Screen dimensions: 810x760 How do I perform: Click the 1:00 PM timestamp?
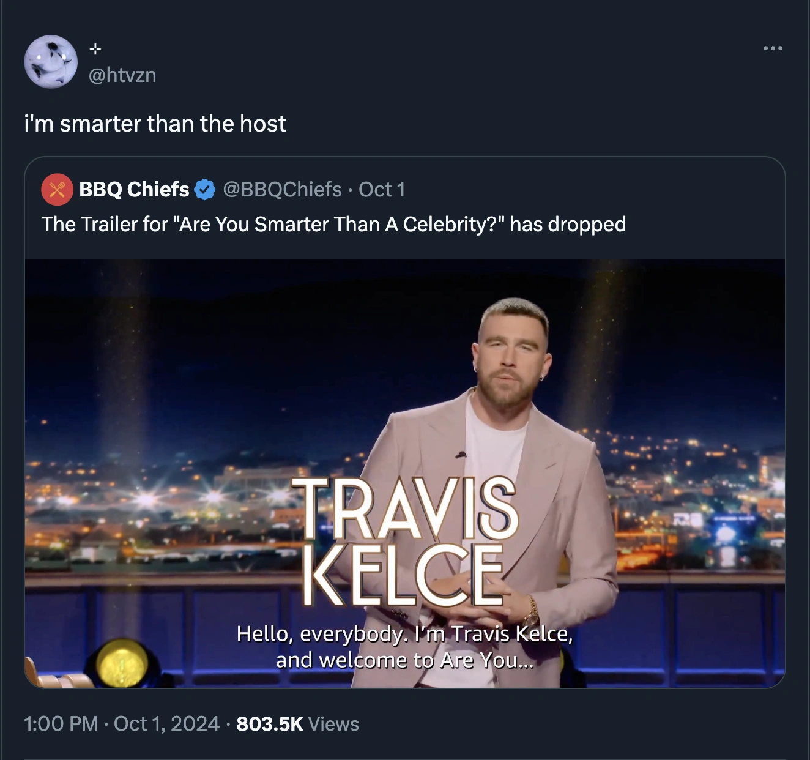coord(61,724)
